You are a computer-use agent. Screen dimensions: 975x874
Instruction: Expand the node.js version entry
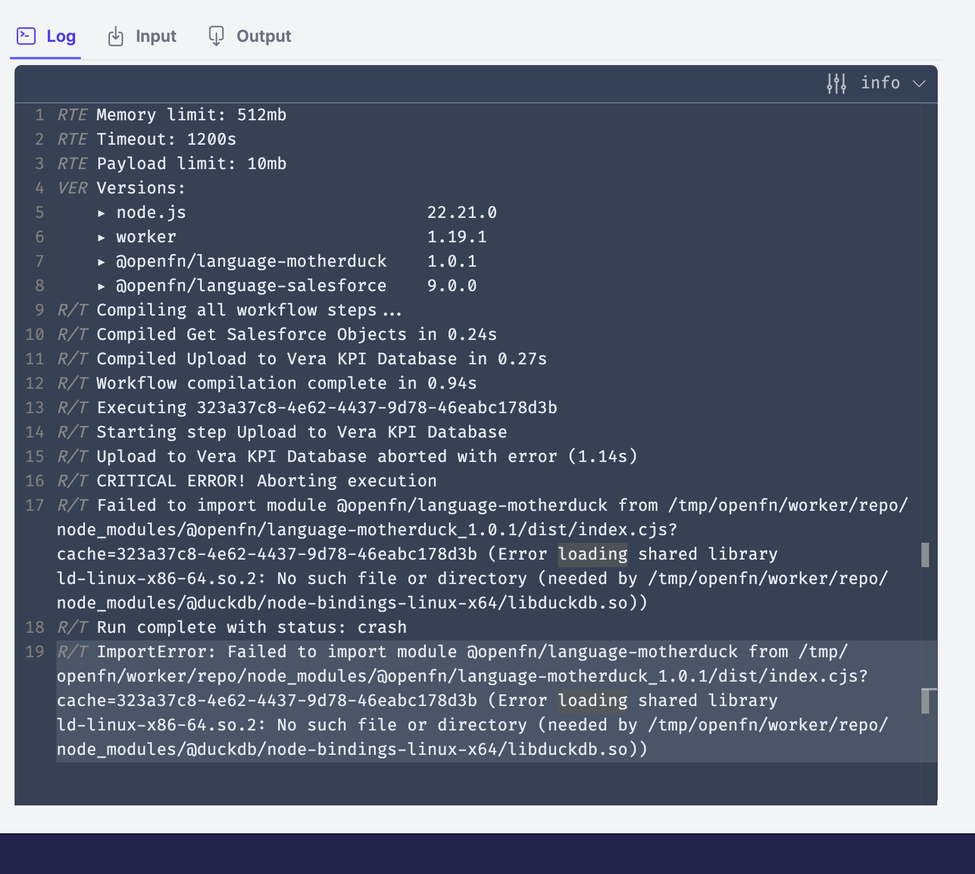[x=102, y=213]
